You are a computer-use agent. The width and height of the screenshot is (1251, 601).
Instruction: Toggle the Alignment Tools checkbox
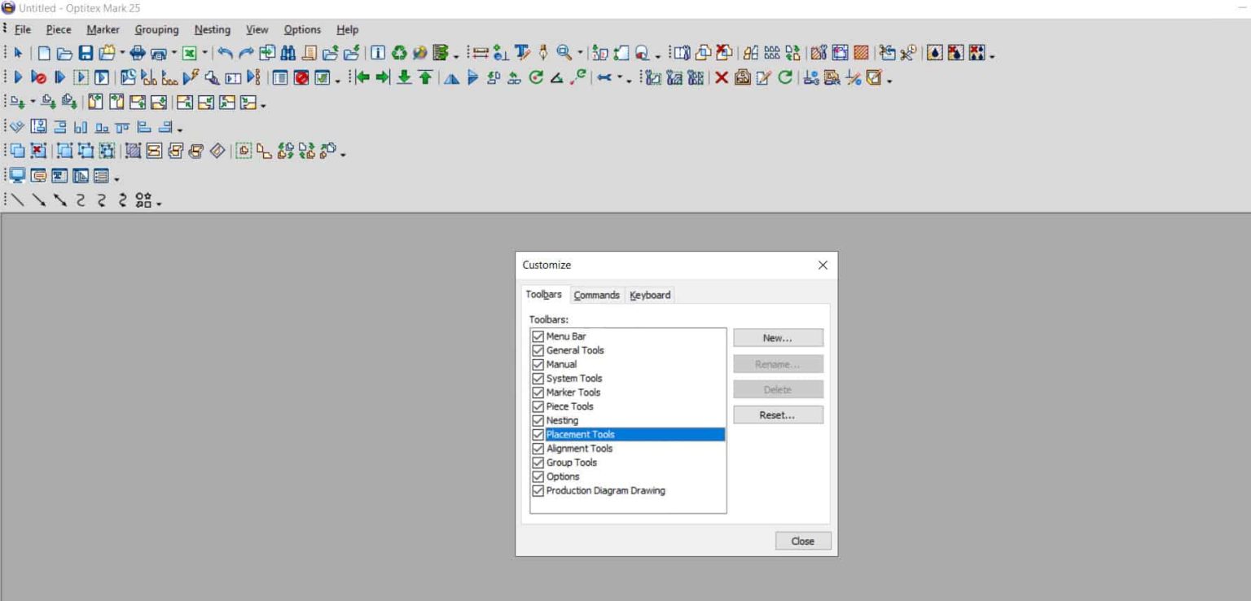(538, 449)
